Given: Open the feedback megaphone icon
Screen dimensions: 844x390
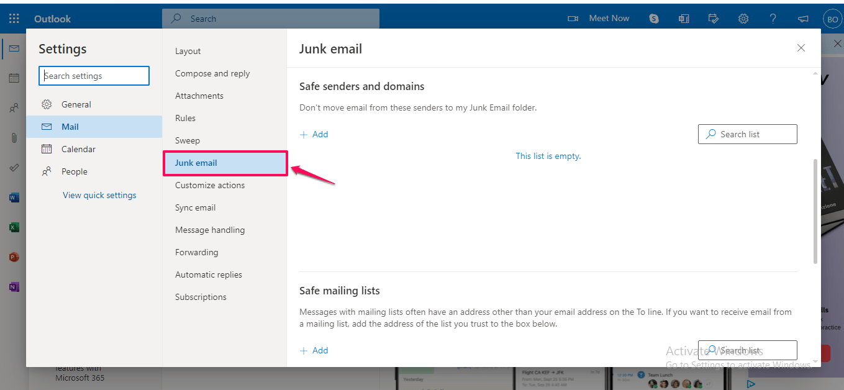Looking at the screenshot, I should (803, 18).
